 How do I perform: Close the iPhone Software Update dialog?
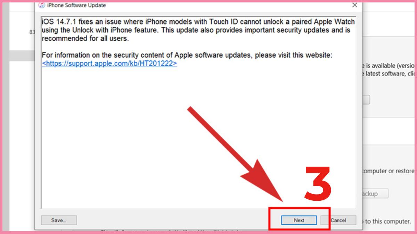pyautogui.click(x=354, y=5)
